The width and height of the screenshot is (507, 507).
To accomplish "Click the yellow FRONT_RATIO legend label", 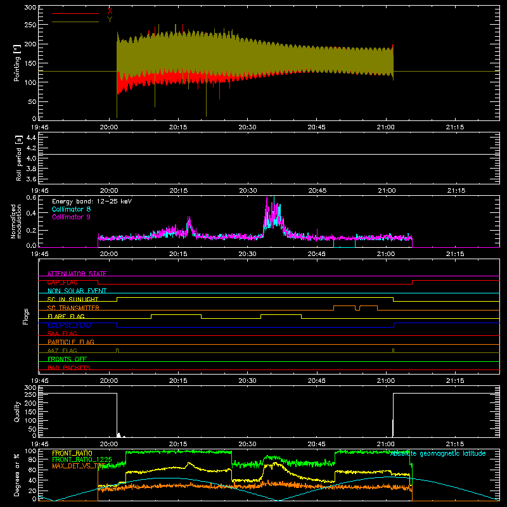I will click(x=72, y=453).
